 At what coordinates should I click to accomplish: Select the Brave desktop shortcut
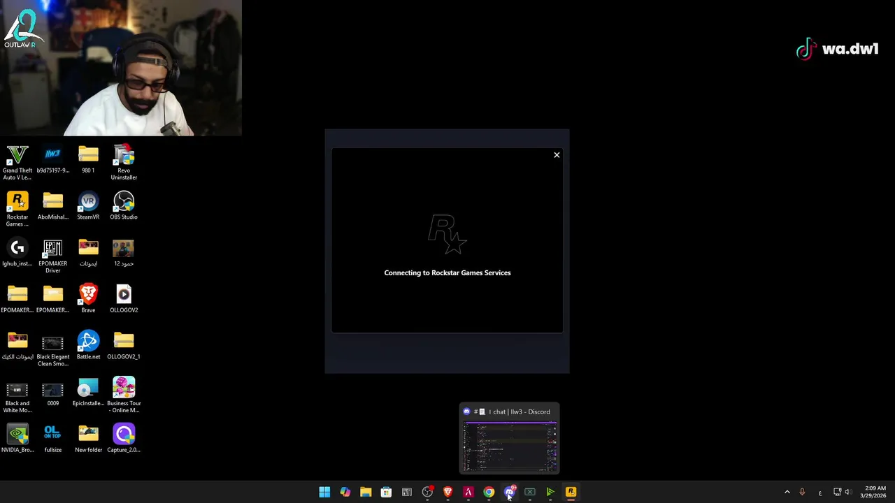[88, 299]
